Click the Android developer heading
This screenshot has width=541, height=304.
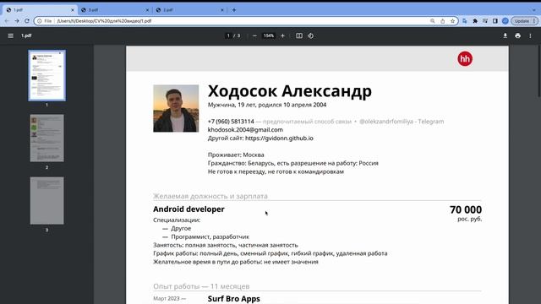tap(189, 209)
